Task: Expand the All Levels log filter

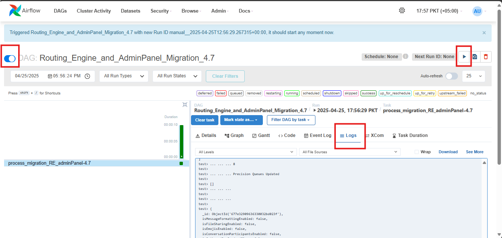Action: (245, 152)
